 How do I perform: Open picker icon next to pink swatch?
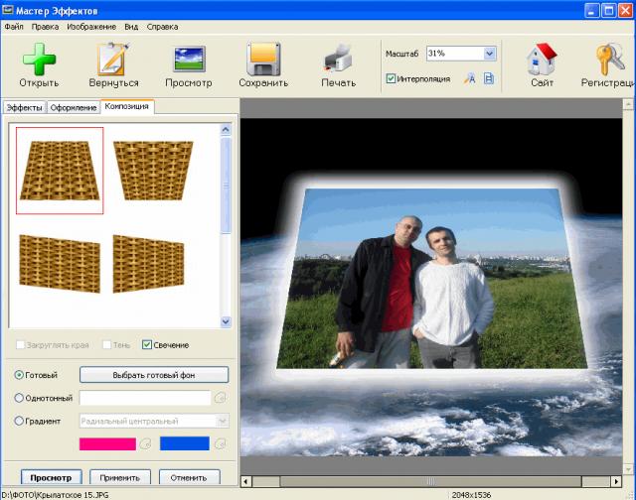click(145, 443)
